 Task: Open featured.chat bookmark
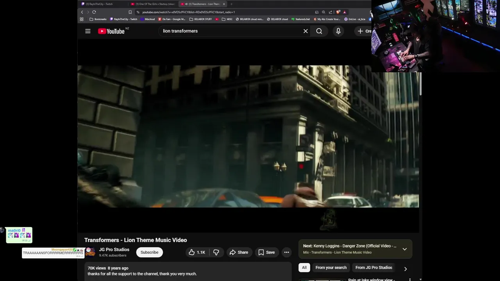coord(300,19)
